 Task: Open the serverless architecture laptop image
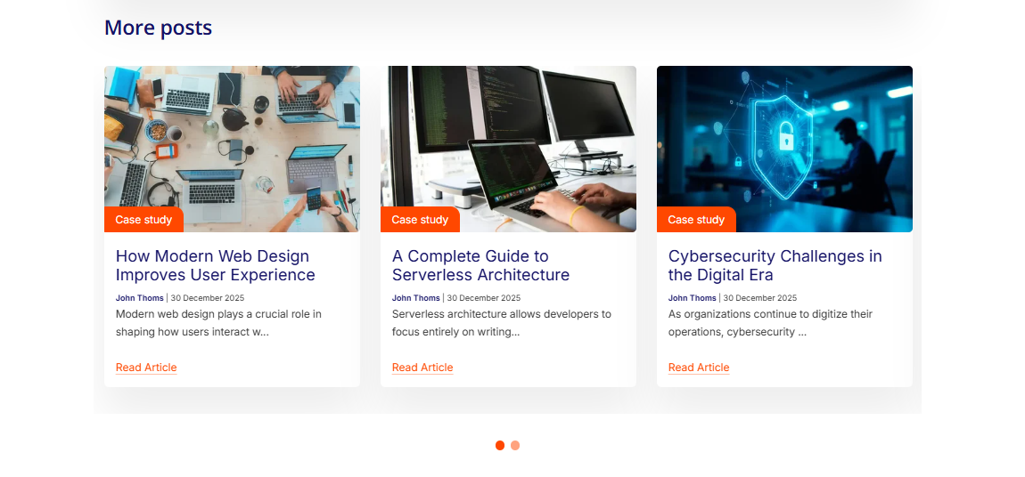point(508,149)
